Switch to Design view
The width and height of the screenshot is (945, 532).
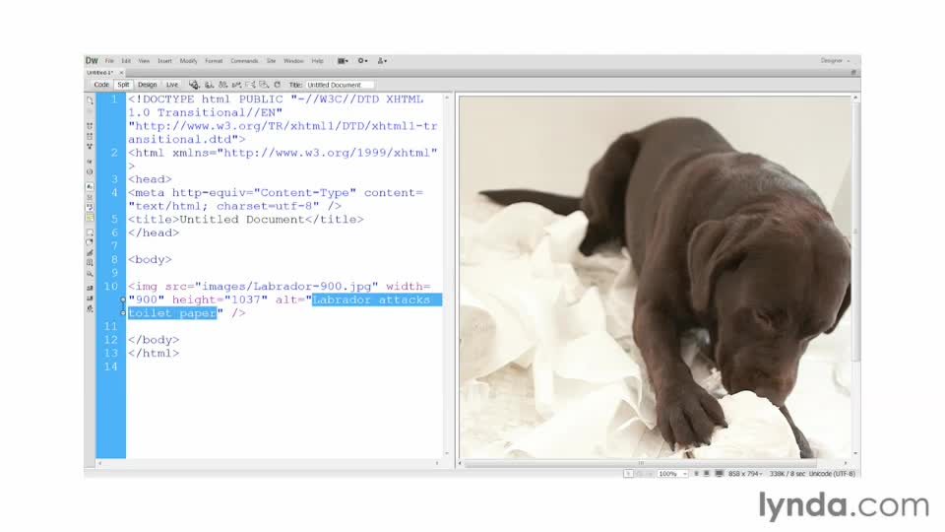tap(147, 85)
